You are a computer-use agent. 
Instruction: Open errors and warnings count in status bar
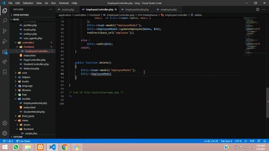click(8, 141)
